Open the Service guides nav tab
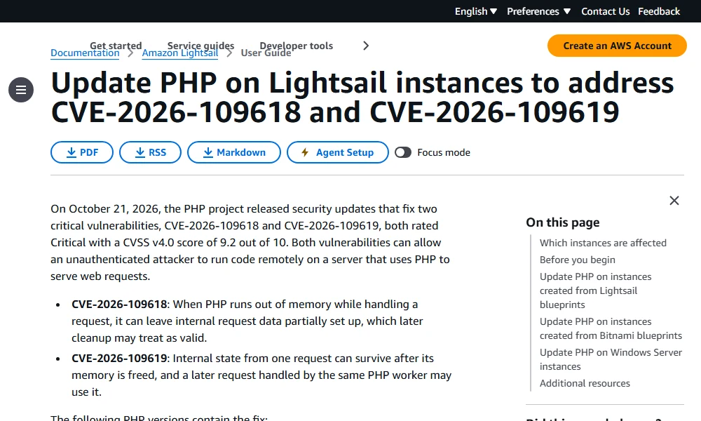701x421 pixels. (x=200, y=44)
